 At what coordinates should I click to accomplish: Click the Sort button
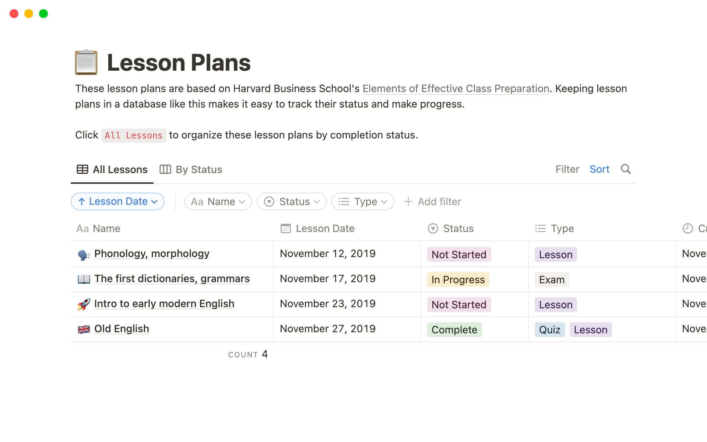599,169
